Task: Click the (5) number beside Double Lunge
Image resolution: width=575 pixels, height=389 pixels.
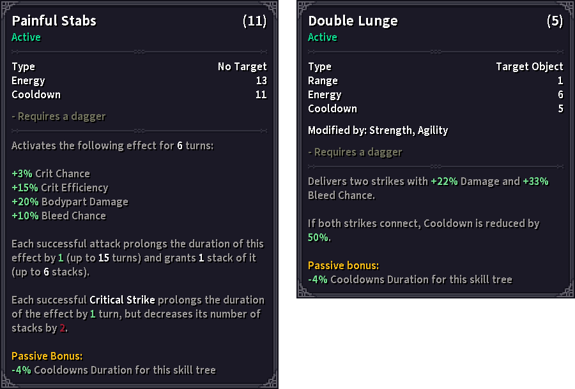Action: coord(555,21)
